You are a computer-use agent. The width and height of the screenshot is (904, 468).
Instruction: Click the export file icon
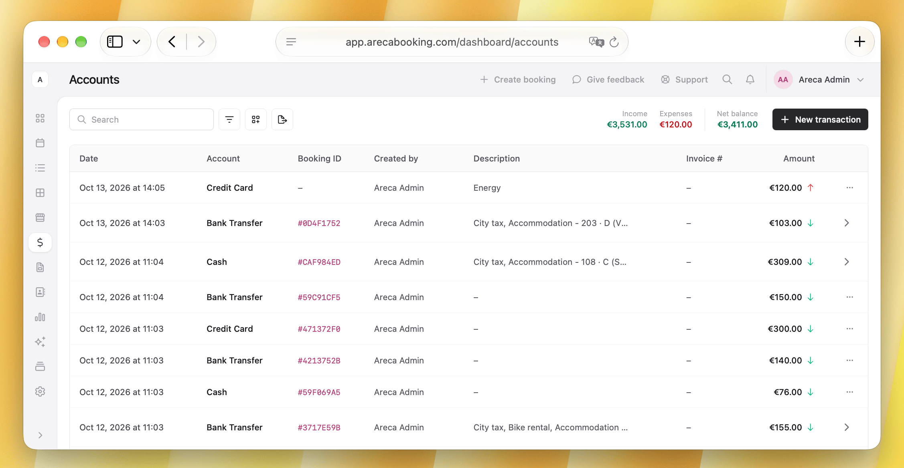coord(282,119)
